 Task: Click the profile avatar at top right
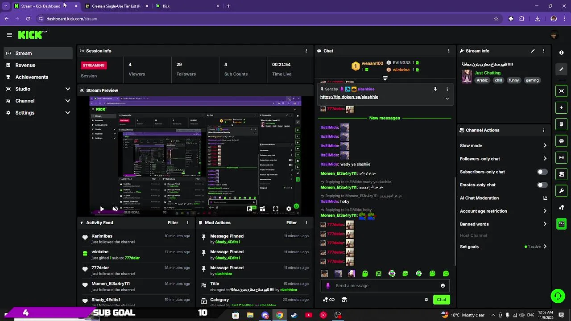pos(554,35)
